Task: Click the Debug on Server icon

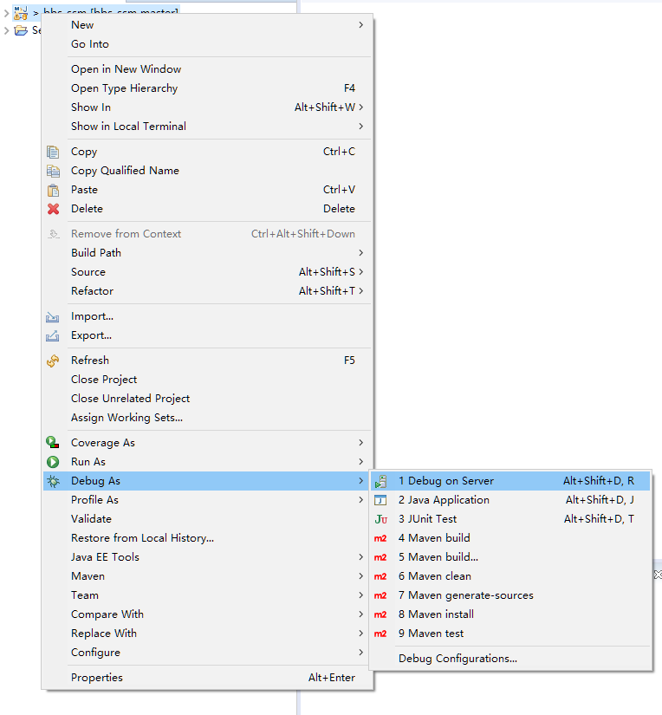Action: [380, 481]
